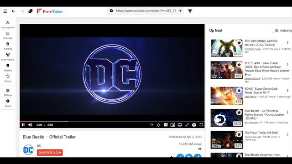Toggle the Autoplay switch
The height and width of the screenshot is (164, 292).
(275, 31)
